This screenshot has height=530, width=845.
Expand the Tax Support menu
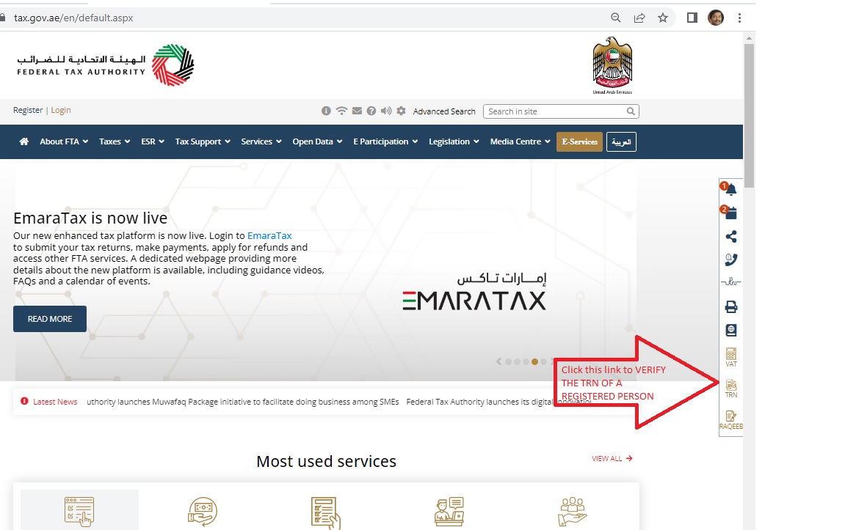(x=203, y=141)
